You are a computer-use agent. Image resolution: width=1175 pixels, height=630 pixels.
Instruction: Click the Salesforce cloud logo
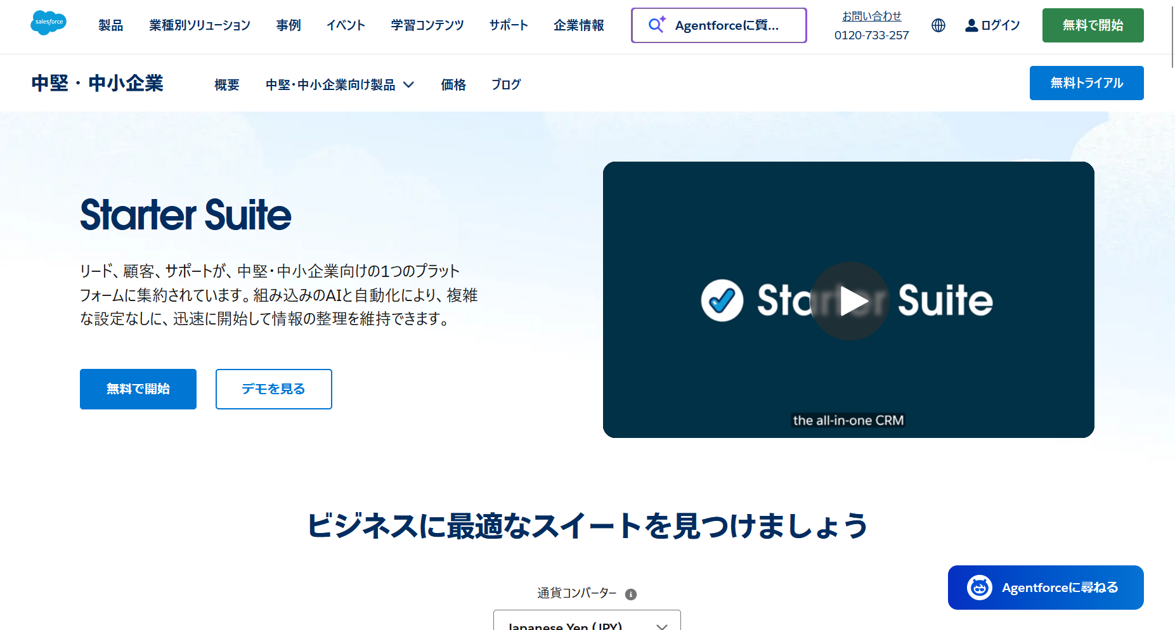click(x=48, y=23)
